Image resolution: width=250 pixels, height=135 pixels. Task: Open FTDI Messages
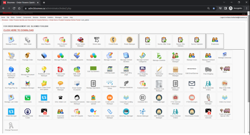(x=192, y=99)
